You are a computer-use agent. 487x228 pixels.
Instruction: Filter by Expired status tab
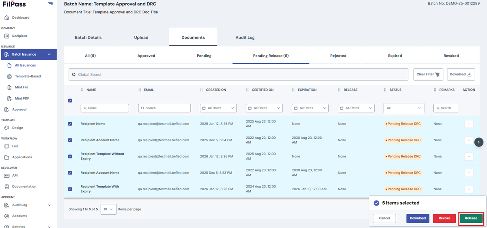pyautogui.click(x=395, y=56)
